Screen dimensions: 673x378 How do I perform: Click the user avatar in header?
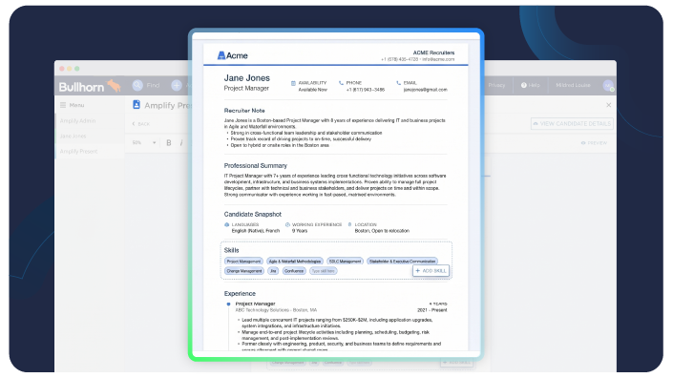608,85
